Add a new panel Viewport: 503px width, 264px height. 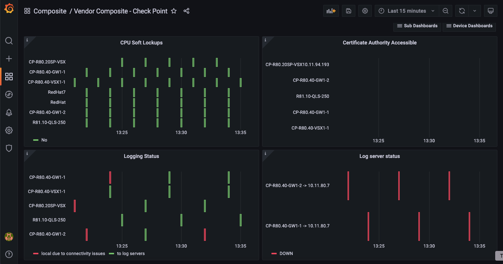[331, 11]
